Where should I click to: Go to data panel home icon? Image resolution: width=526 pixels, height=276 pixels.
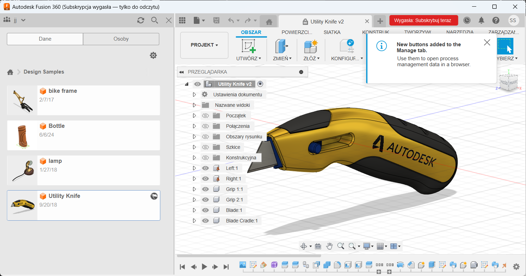click(x=10, y=72)
